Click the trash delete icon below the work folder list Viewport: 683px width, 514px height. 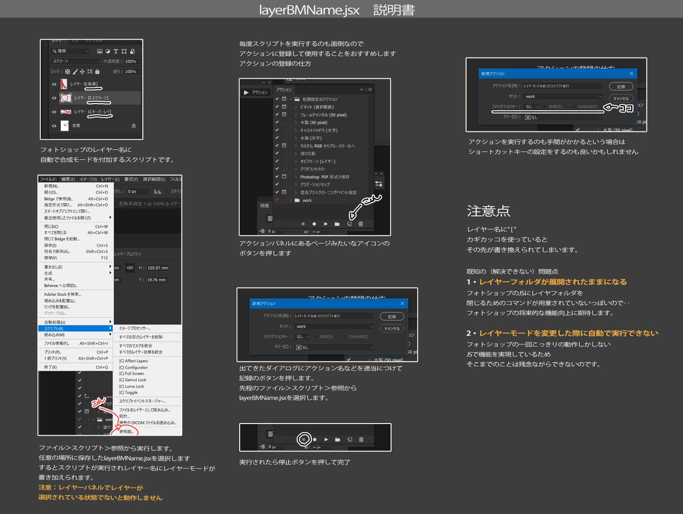(360, 224)
